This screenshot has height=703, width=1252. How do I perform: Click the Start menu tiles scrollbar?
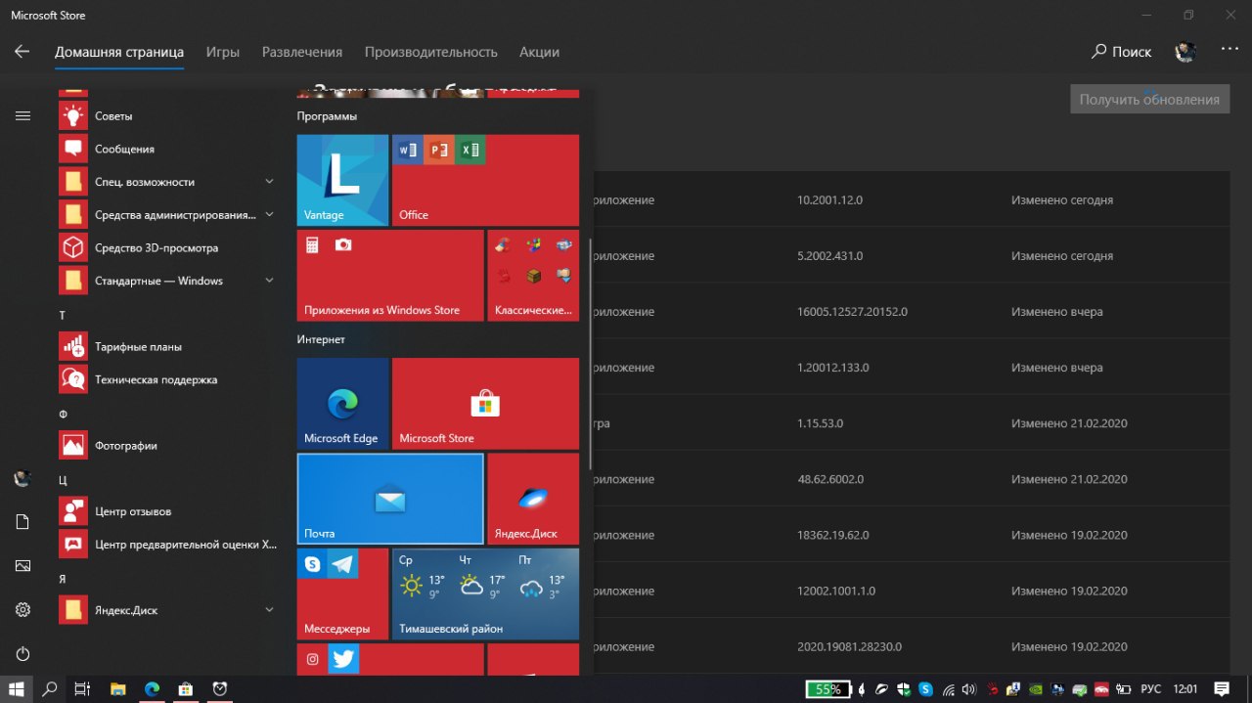pos(590,352)
